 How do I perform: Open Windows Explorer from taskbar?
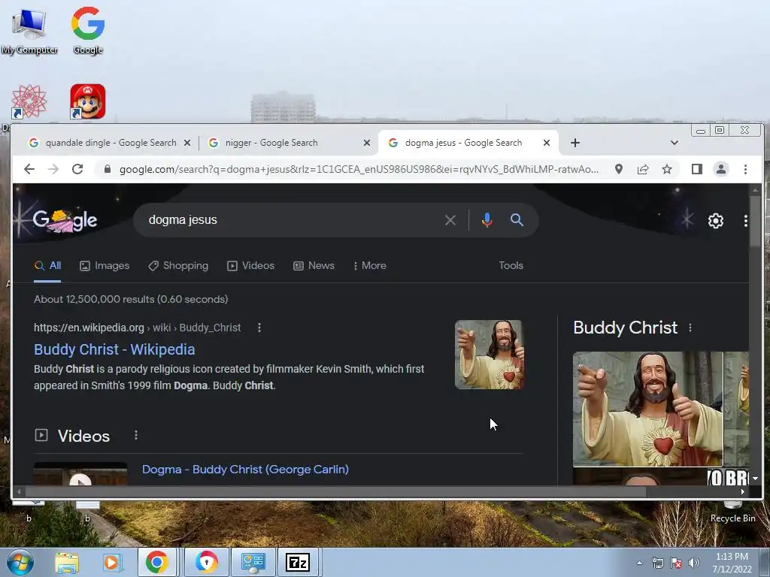(x=67, y=562)
